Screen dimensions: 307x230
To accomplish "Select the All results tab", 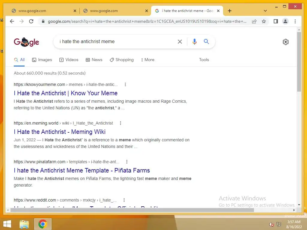I will click(x=19, y=60).
